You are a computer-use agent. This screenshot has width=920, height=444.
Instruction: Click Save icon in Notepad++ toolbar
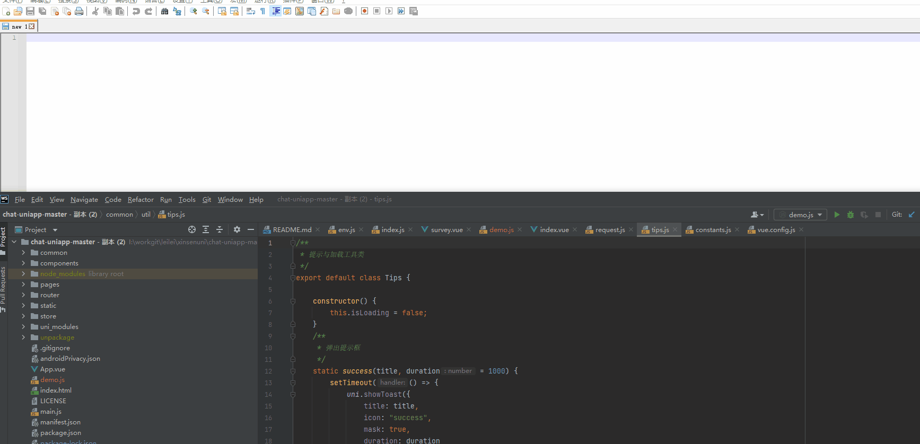point(30,11)
